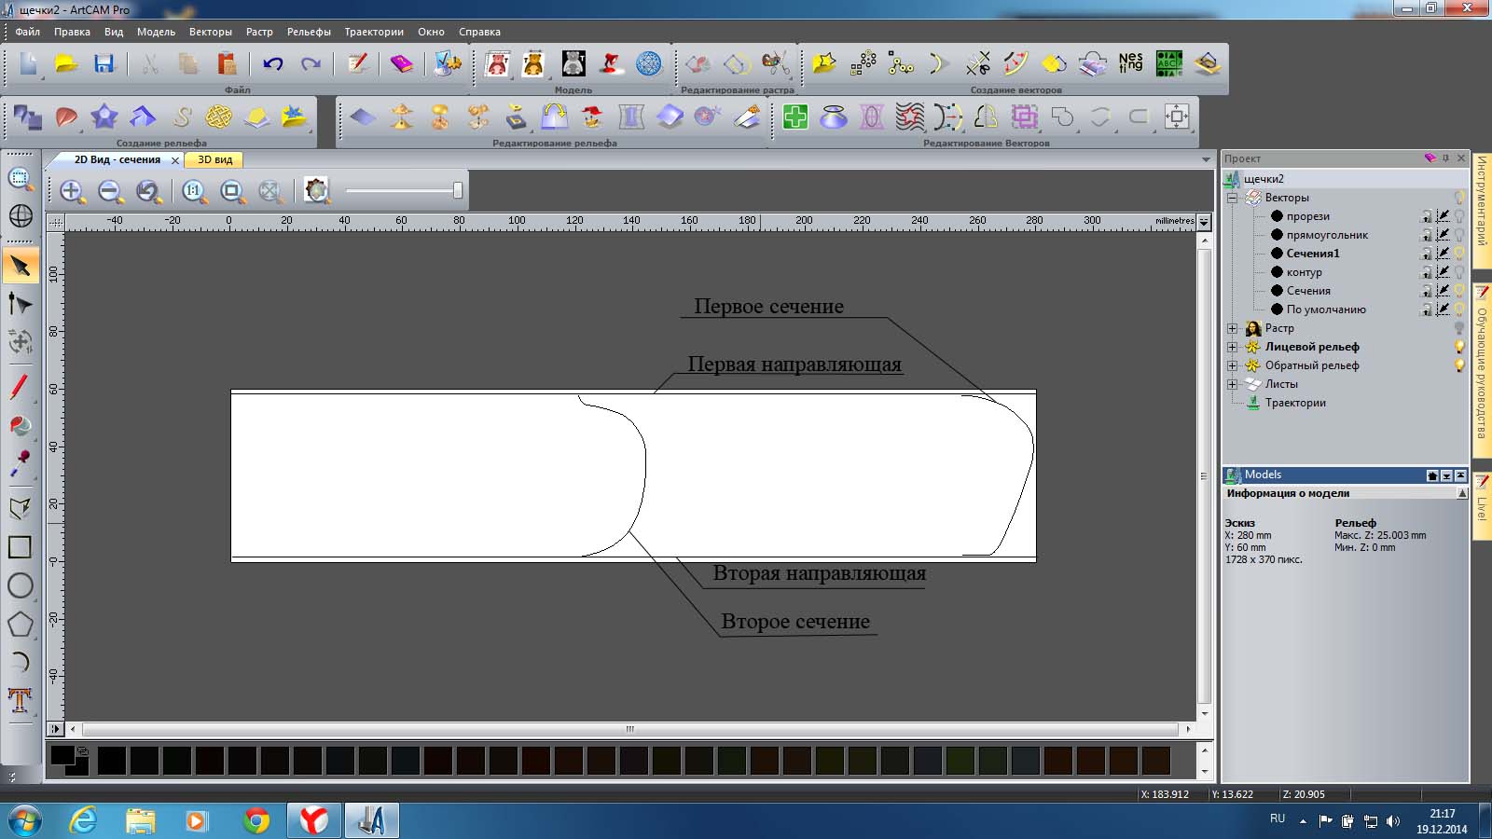This screenshot has width=1492, height=839.
Task: Select the Circle drawing tool
Action: click(x=21, y=585)
